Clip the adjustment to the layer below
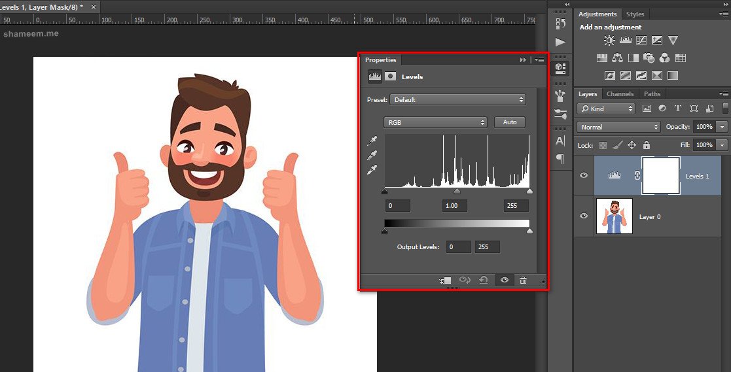The width and height of the screenshot is (731, 372). click(446, 280)
